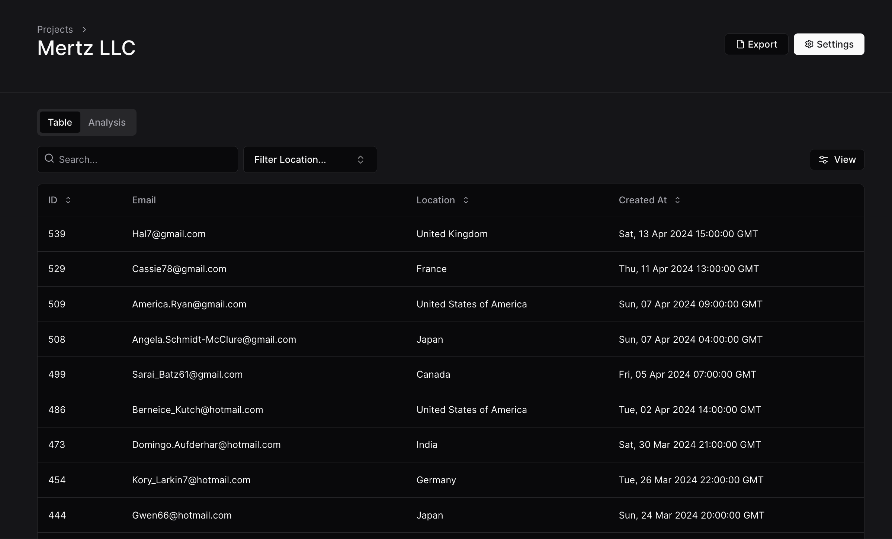Open the Settings button
The image size is (892, 539).
coord(829,44)
